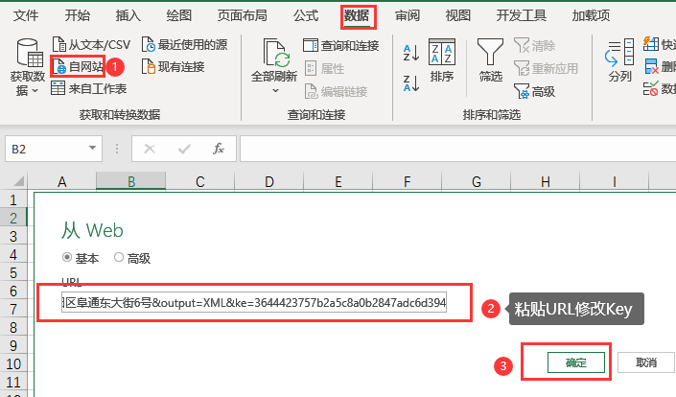Open the 文件 tab

pos(26,16)
